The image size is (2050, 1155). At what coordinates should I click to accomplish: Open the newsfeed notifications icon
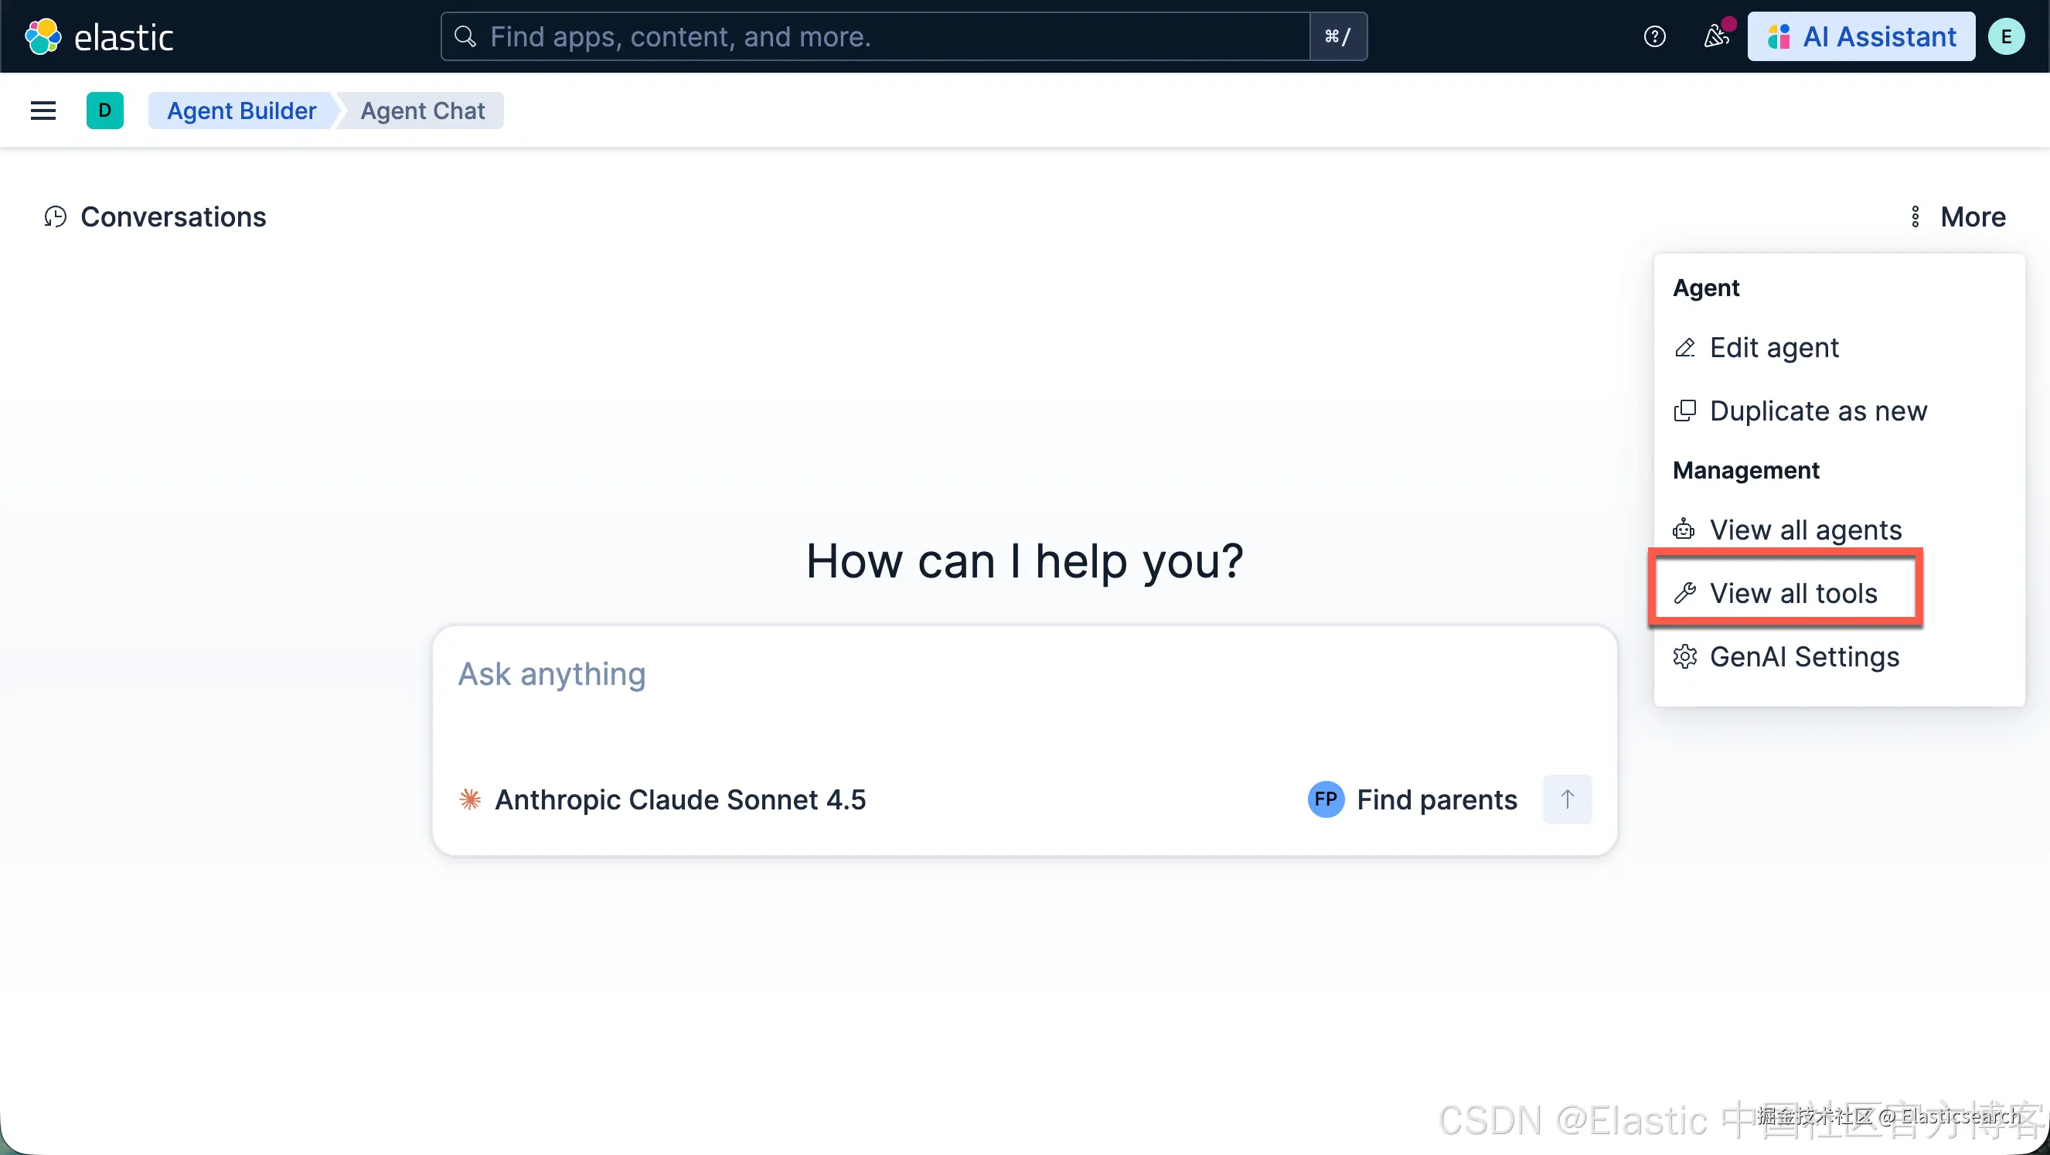pos(1716,36)
